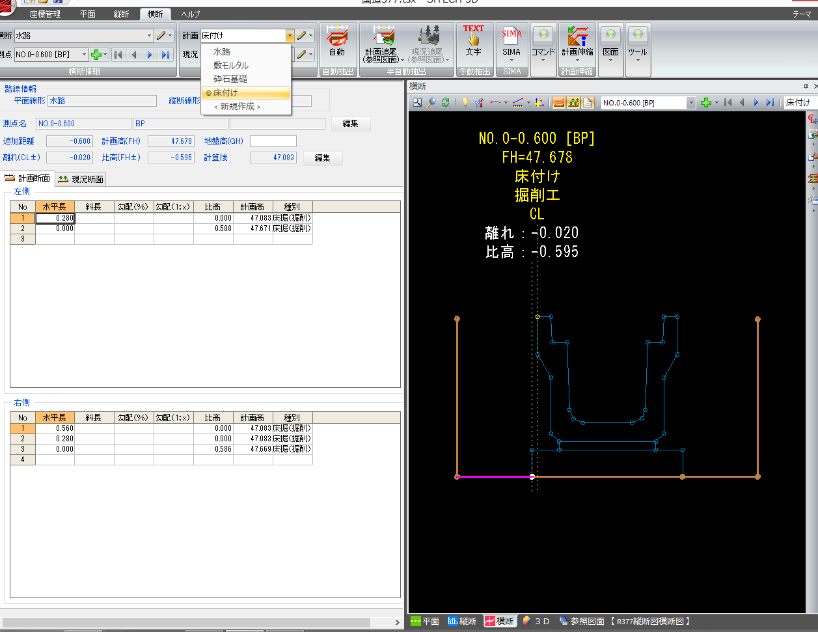Viewport: 818px width, 632px height.
Task: Select 砕石基礎 from the dropdown list
Action: 246,79
